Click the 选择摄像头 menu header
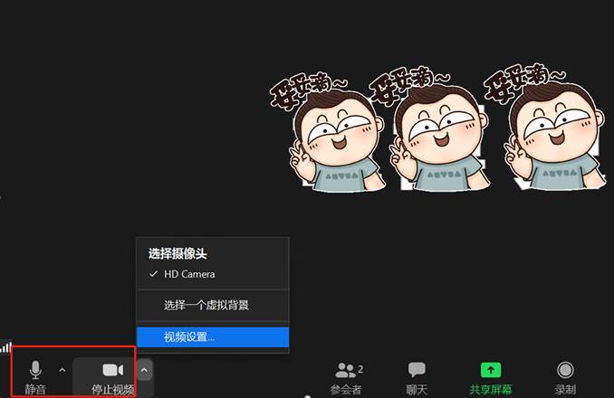 pos(185,254)
